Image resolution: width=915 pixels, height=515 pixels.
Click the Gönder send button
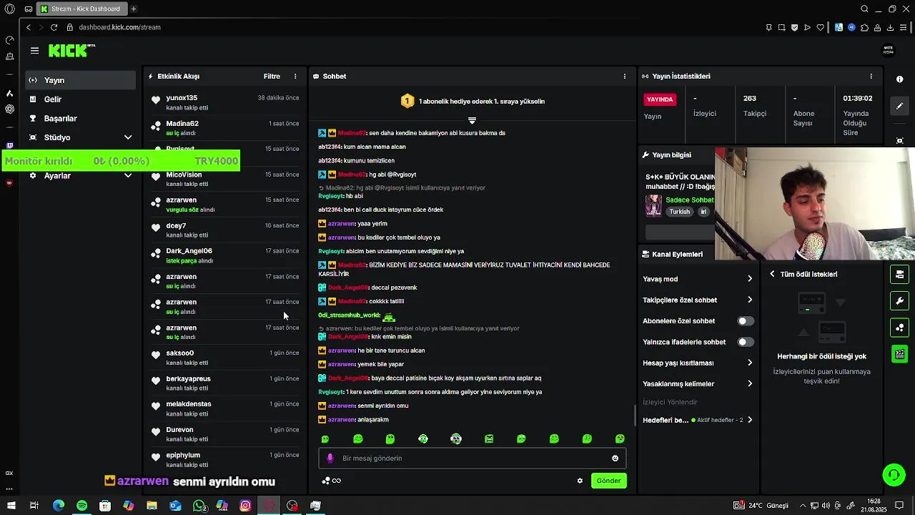(608, 481)
